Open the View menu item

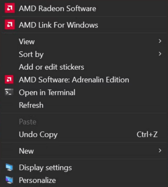click(x=84, y=41)
